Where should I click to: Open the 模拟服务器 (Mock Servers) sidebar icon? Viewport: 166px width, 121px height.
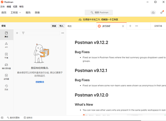point(6,66)
